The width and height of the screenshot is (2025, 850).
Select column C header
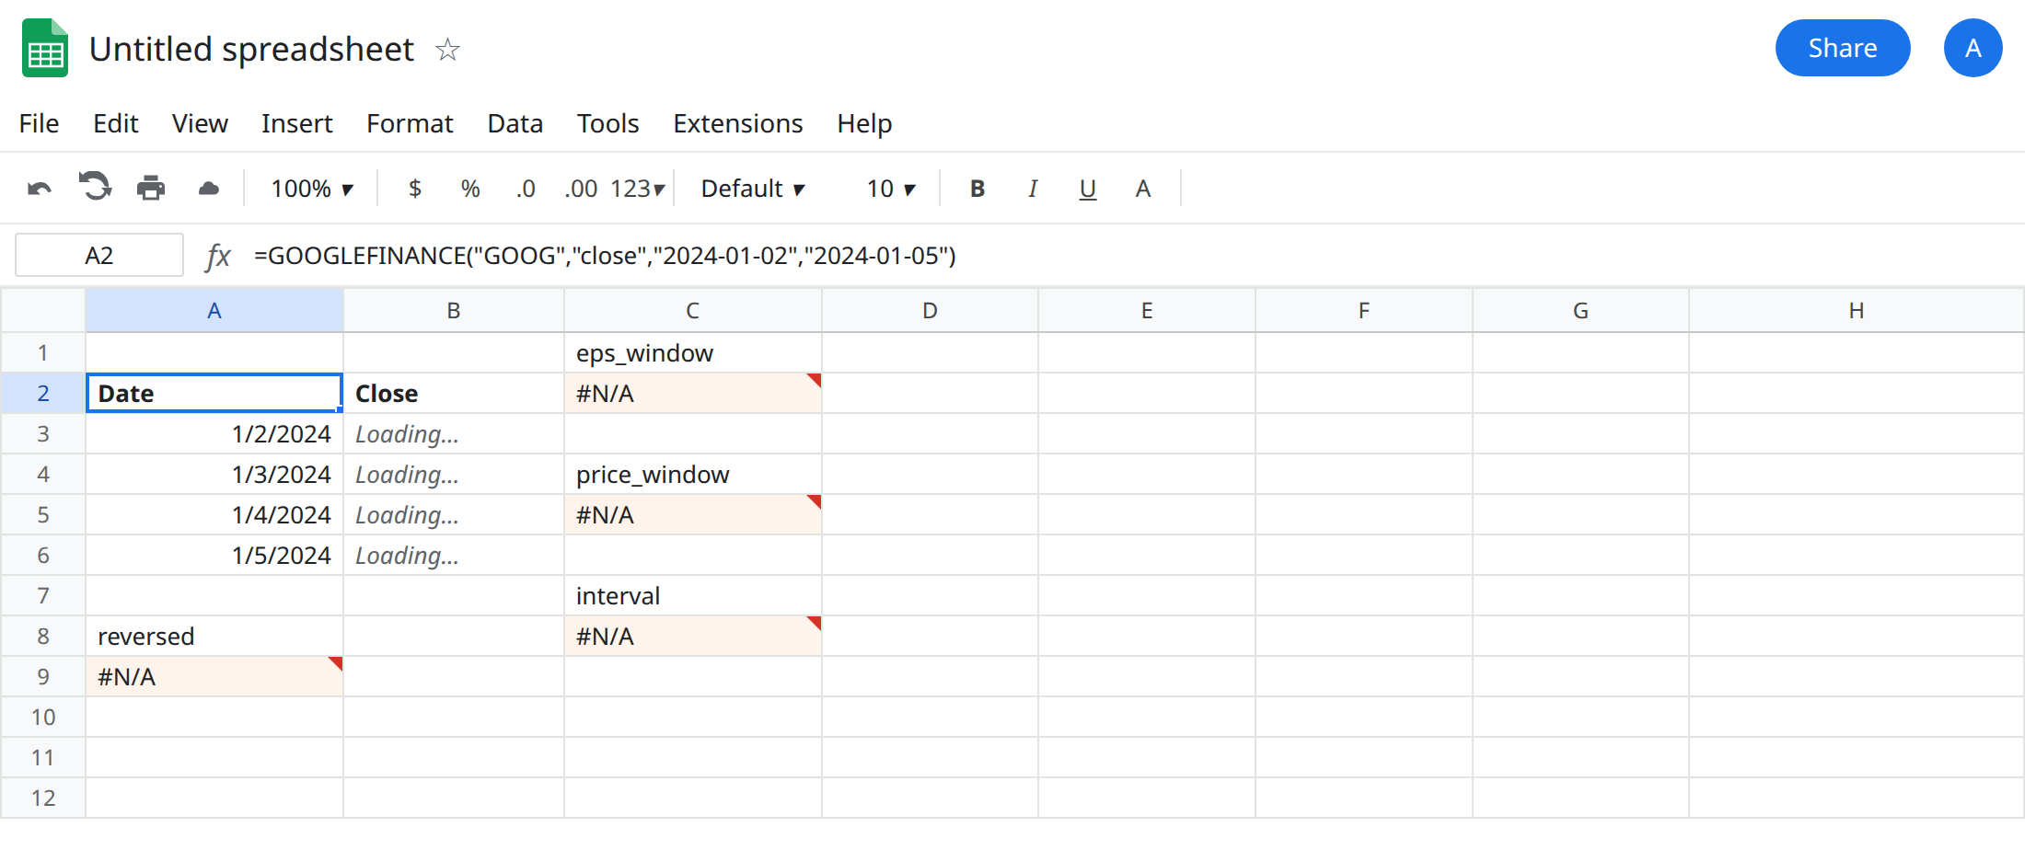(693, 311)
